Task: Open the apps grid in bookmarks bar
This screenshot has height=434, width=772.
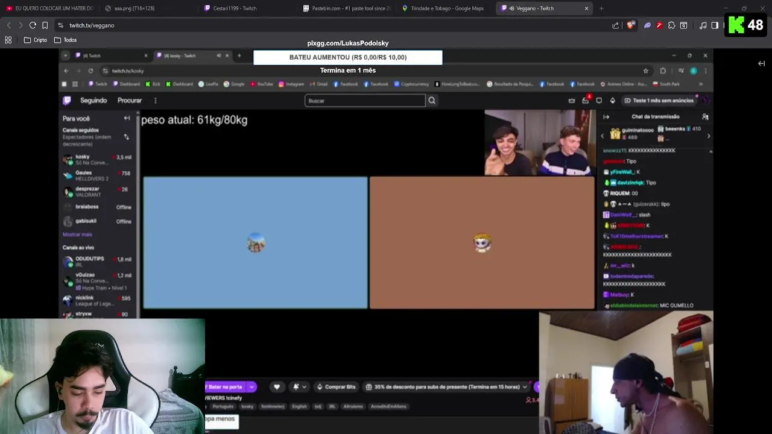Action: click(x=8, y=40)
